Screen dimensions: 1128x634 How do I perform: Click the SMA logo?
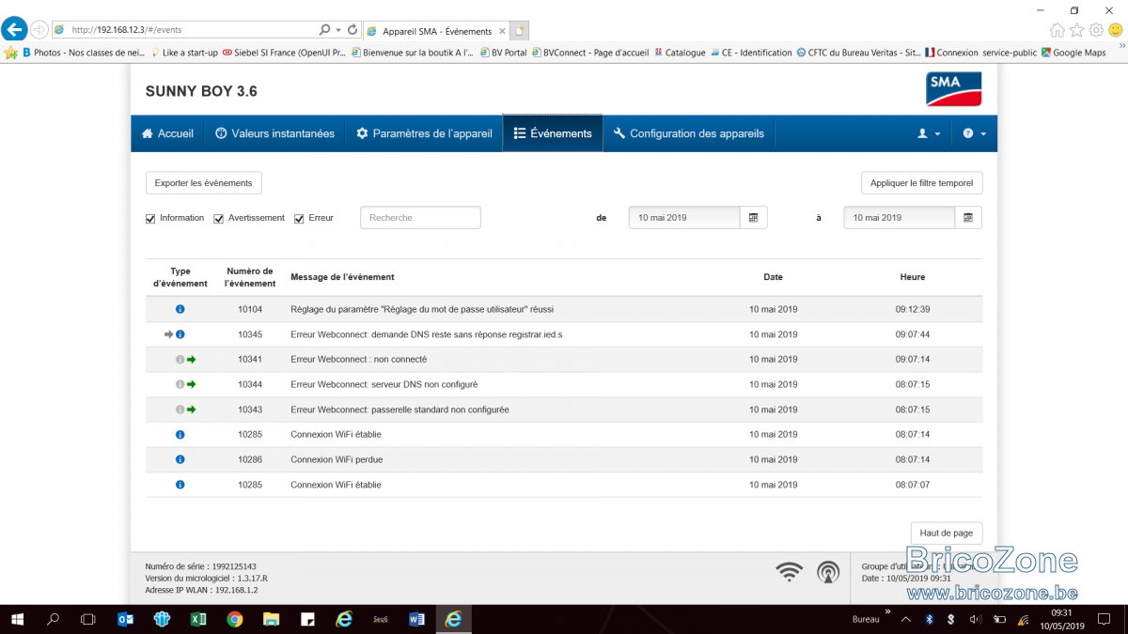(953, 89)
